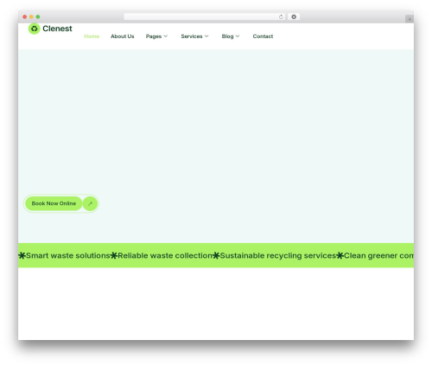Go to the Contact page
432x366 pixels.
(x=263, y=36)
